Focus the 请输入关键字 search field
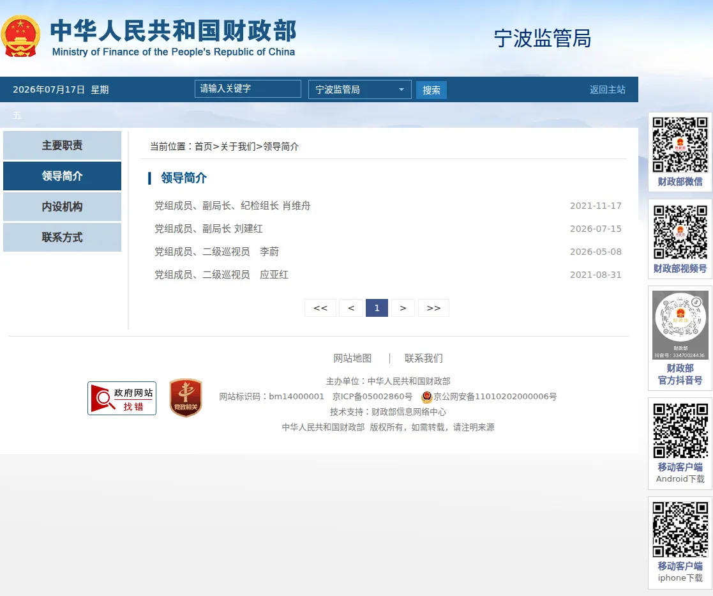This screenshot has height=596, width=713. pos(248,89)
